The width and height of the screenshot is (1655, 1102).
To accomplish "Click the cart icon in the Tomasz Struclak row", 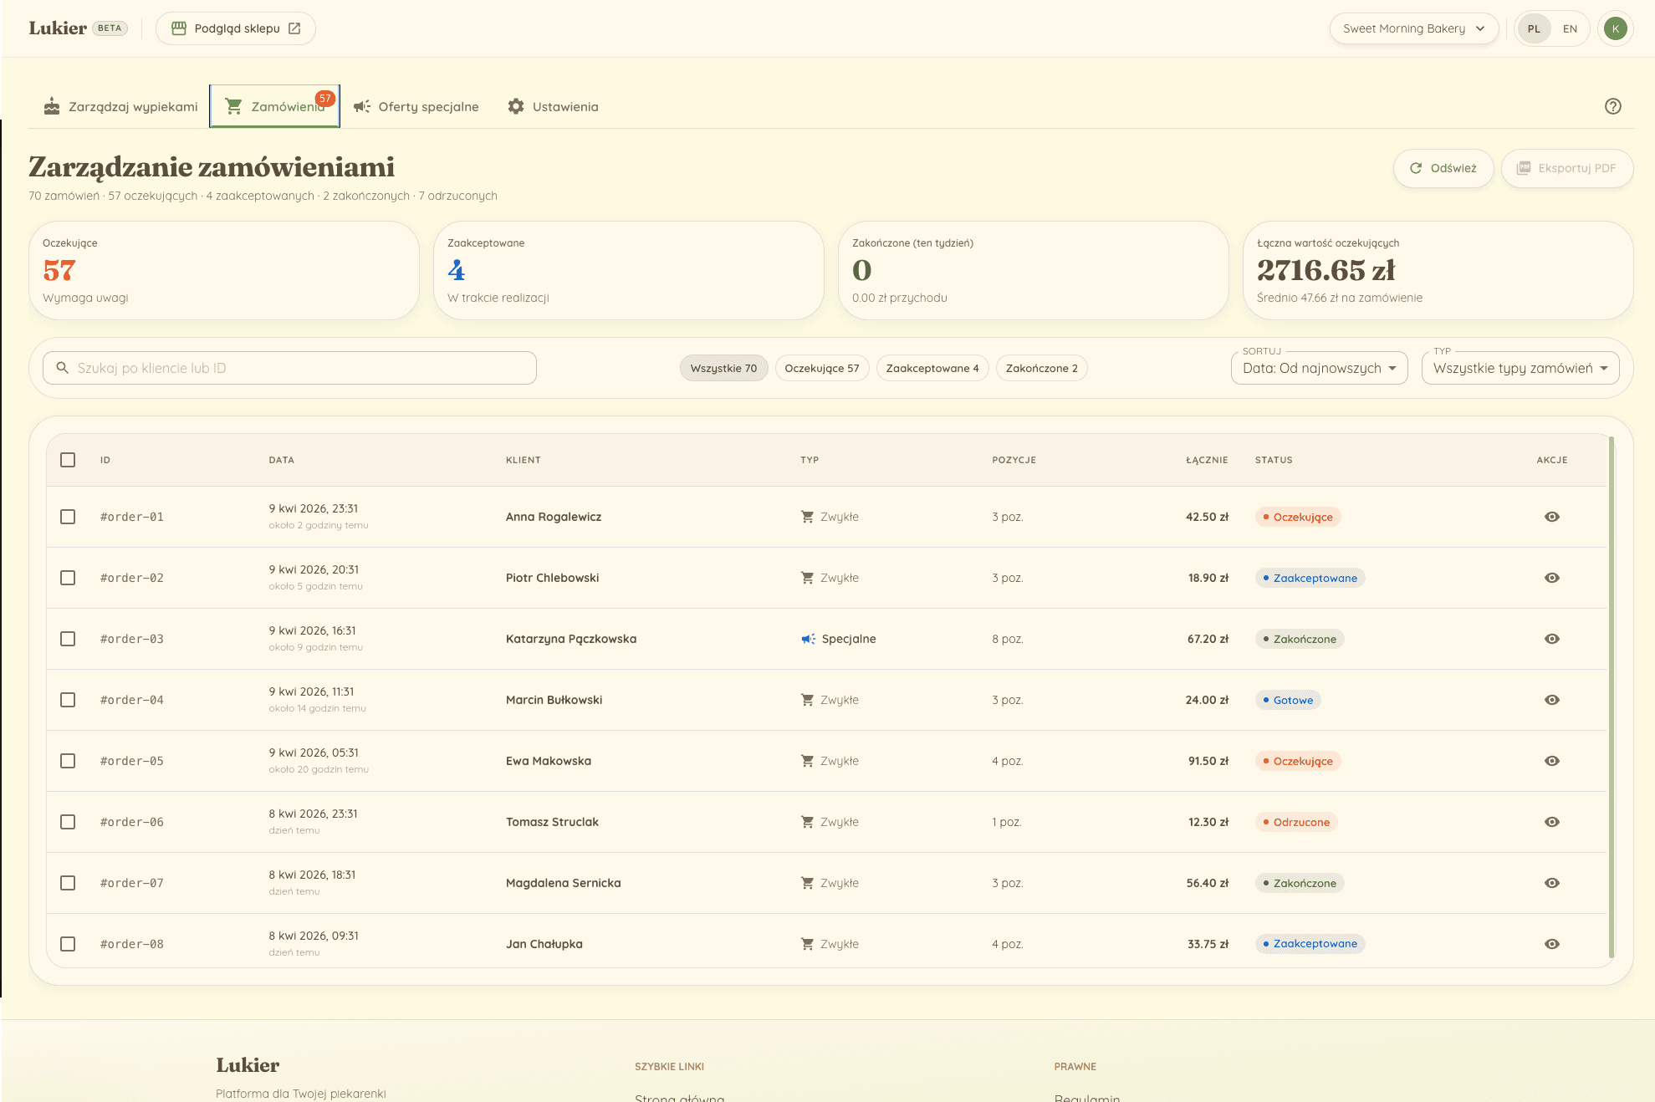I will [807, 822].
